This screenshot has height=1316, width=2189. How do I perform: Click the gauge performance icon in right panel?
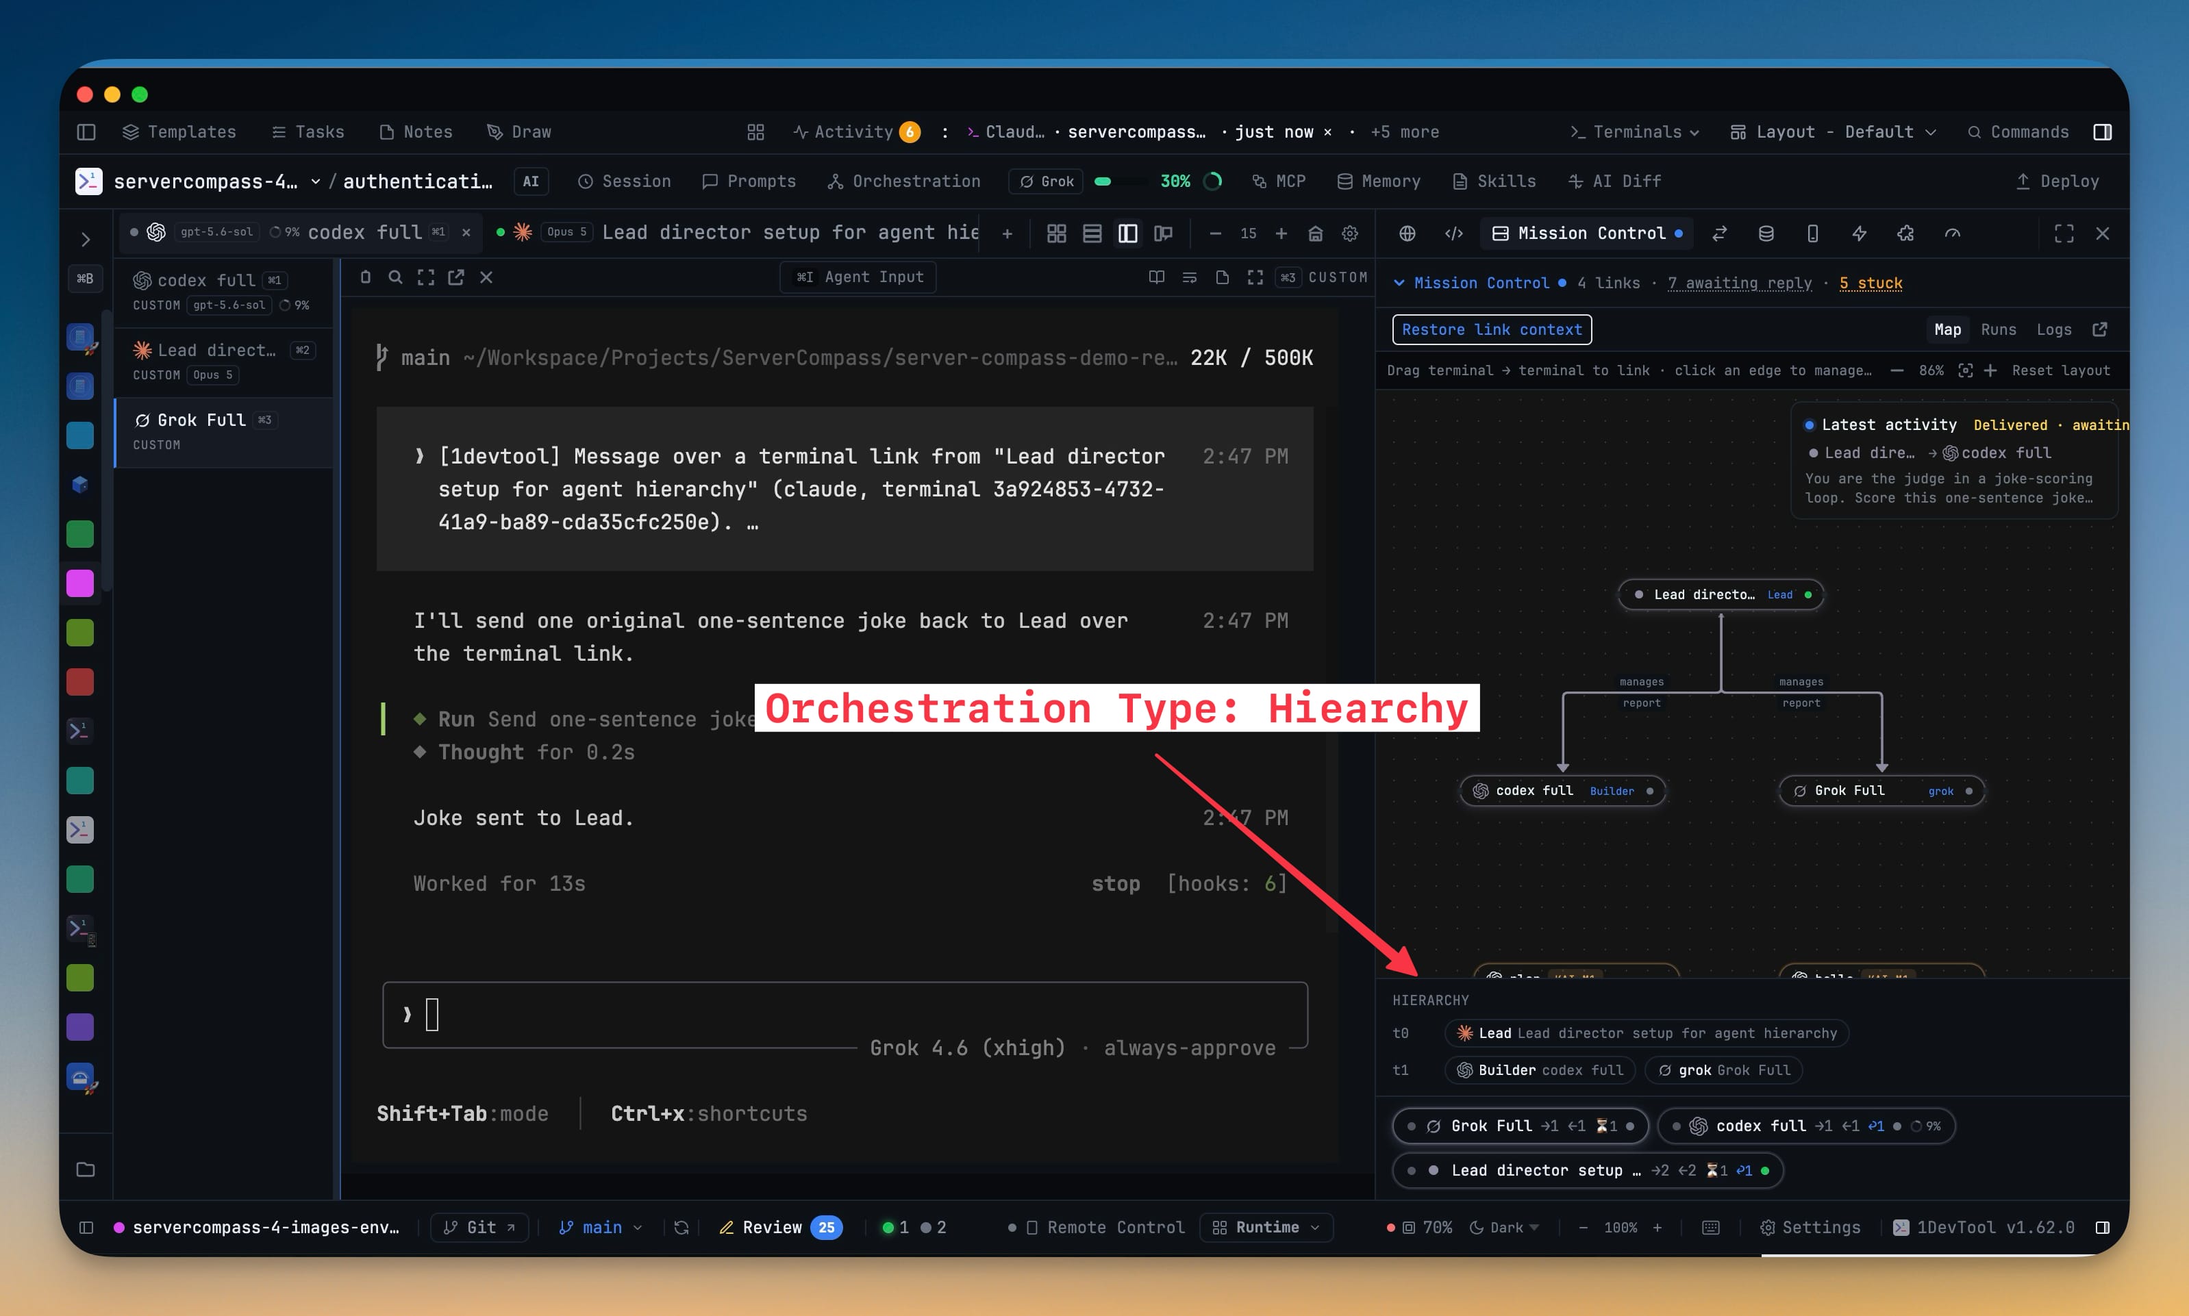coord(1952,233)
